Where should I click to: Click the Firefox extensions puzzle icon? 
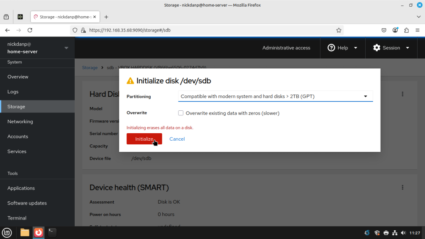tap(406, 30)
